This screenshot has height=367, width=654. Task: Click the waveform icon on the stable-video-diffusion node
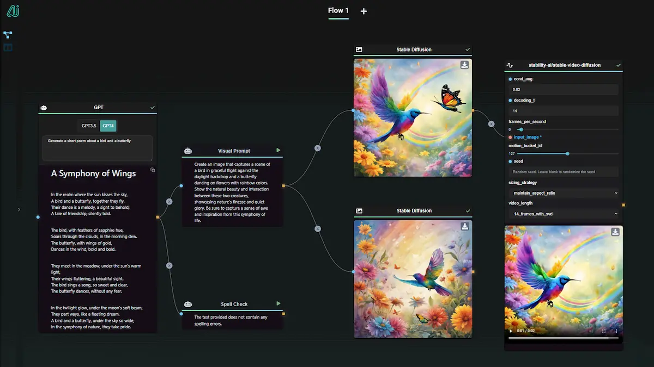point(510,65)
